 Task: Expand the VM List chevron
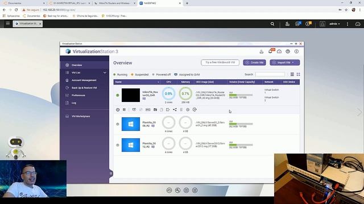(x=105, y=73)
